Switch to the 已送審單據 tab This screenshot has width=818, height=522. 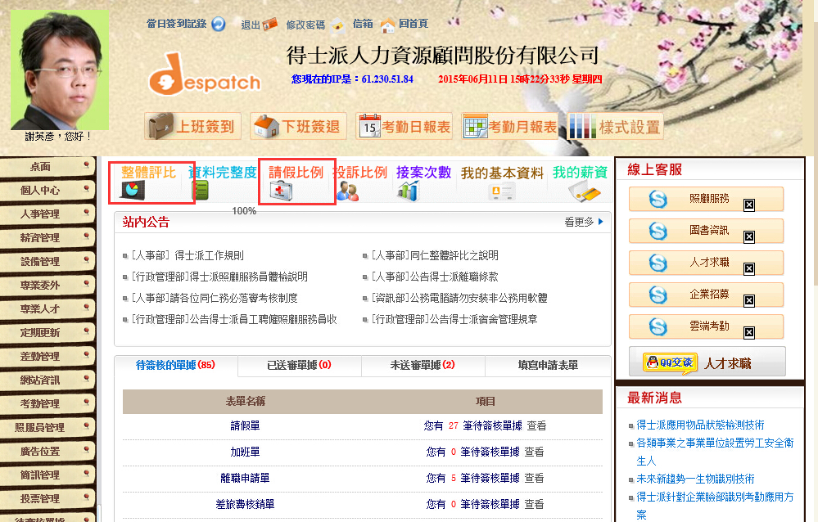(x=299, y=365)
